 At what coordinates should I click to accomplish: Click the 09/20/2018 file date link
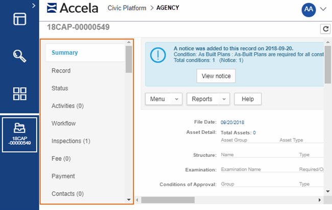pos(233,122)
